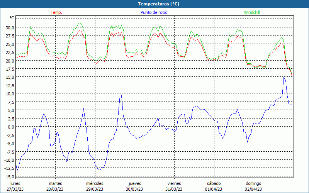Click the '20,0' y-axis value
Screen dimensions: 309x193
(10, 61)
